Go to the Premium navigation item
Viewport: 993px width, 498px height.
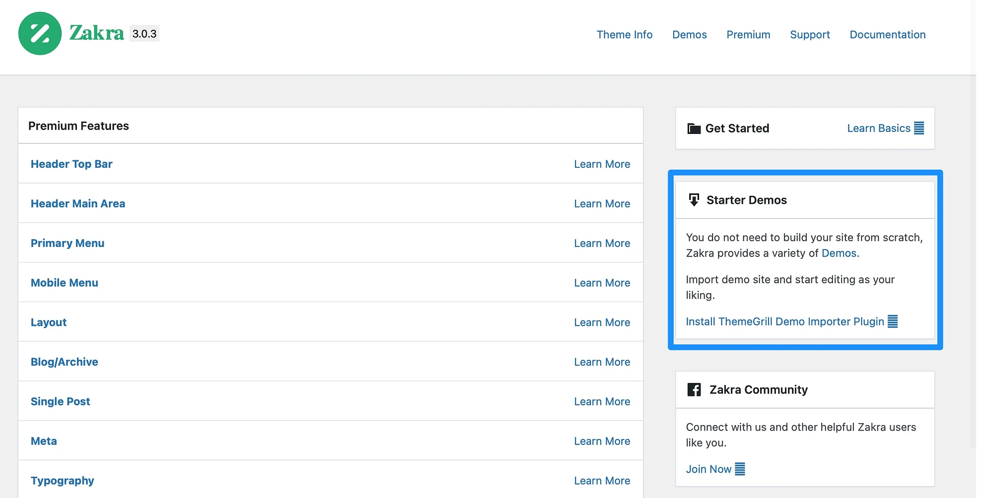(x=748, y=35)
